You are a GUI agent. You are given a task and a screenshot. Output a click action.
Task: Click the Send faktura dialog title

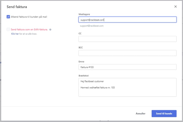pos(17,7)
